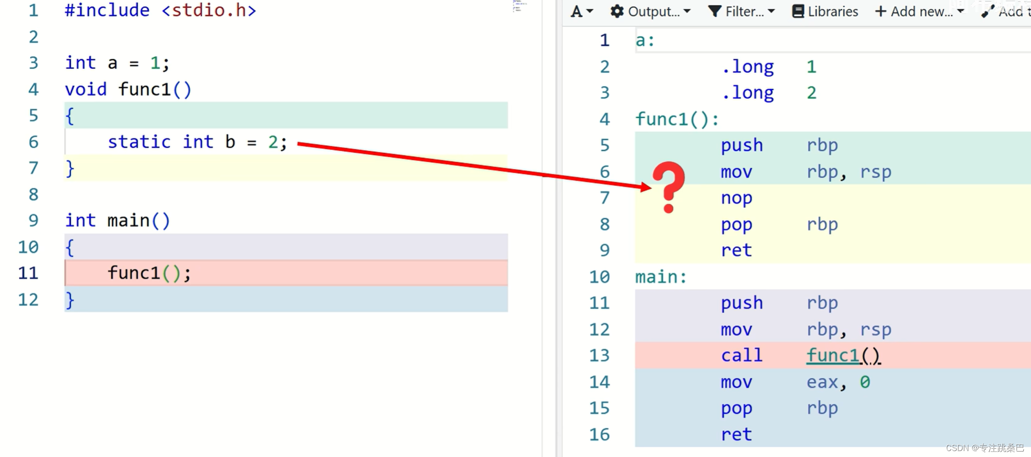1031x457 pixels.
Task: Open the font size 'A' dropdown
Action: pos(581,11)
